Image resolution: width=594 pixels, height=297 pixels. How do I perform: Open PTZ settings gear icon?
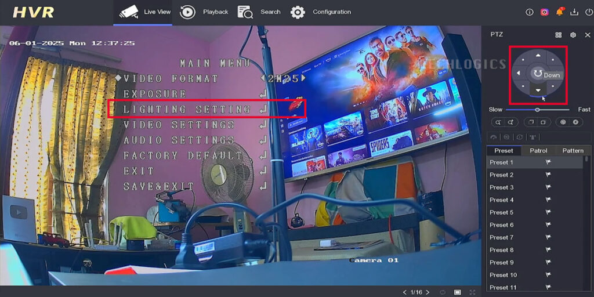[x=573, y=35]
